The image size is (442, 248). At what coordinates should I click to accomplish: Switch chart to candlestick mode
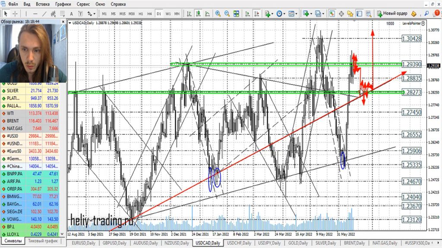(196, 13)
